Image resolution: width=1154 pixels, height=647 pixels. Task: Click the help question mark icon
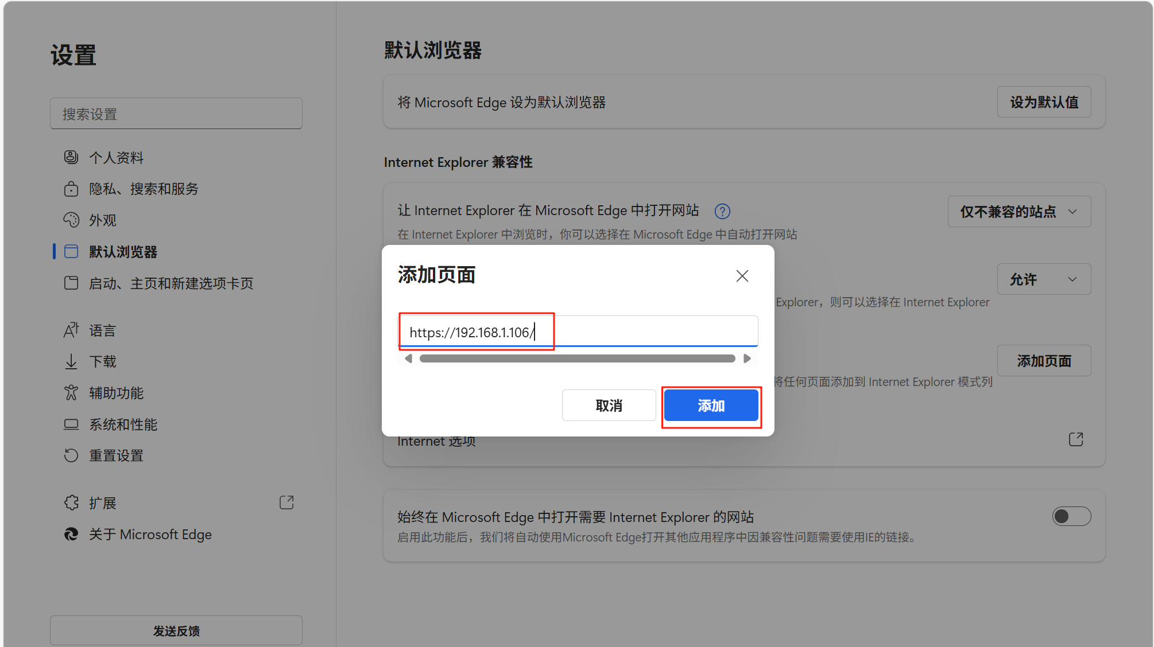722,212
